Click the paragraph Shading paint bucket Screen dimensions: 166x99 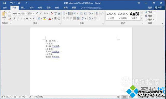tap(90, 18)
